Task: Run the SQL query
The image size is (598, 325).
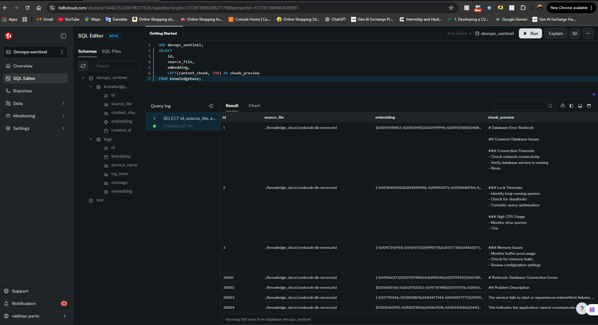Action: (530, 33)
